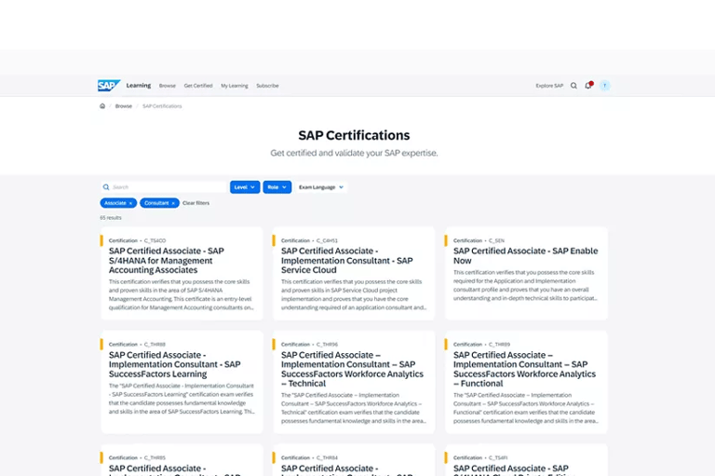Click Clear filters

coord(196,203)
